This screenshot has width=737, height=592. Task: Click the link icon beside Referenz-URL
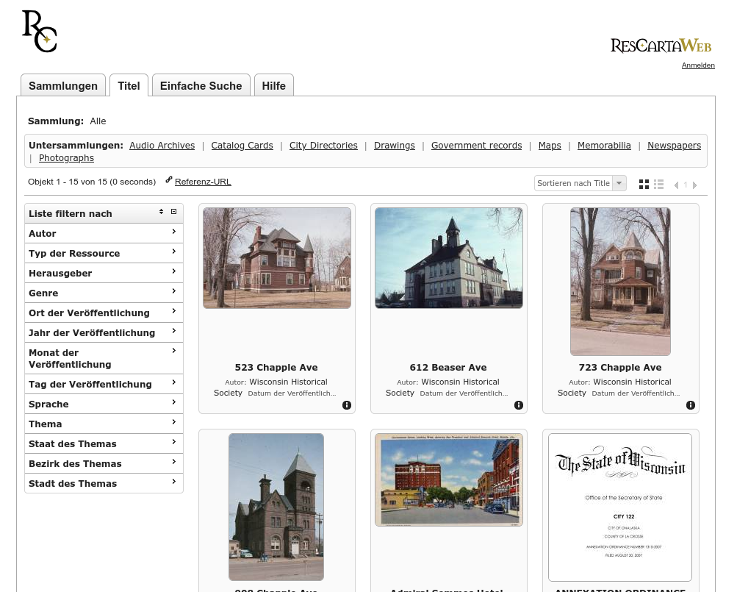[x=169, y=179]
